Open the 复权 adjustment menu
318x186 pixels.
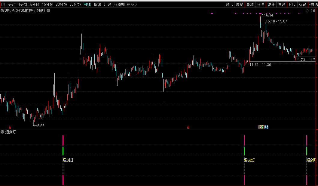tap(240, 4)
